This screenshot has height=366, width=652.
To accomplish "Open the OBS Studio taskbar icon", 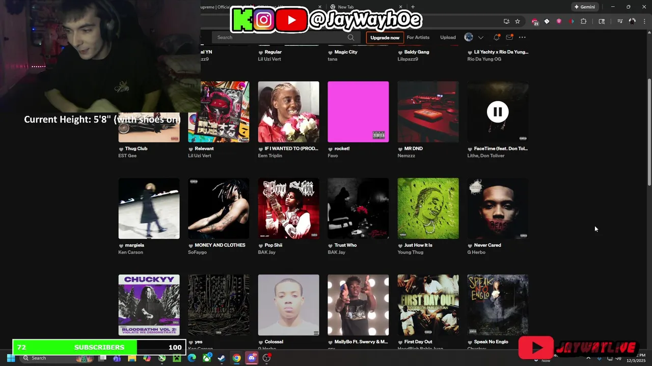I will pyautogui.click(x=266, y=358).
